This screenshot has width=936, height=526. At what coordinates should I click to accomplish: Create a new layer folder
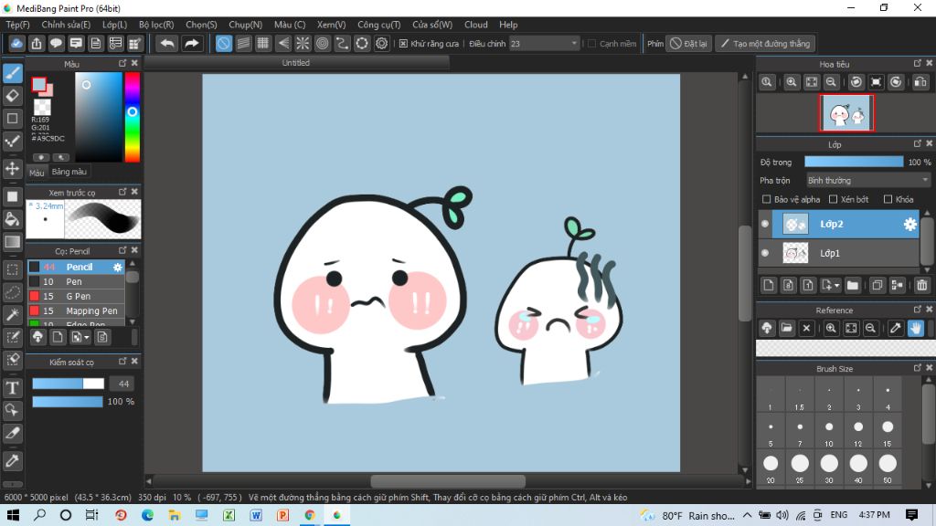point(853,285)
